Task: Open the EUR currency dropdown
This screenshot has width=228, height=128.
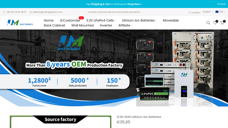Action: [220, 12]
